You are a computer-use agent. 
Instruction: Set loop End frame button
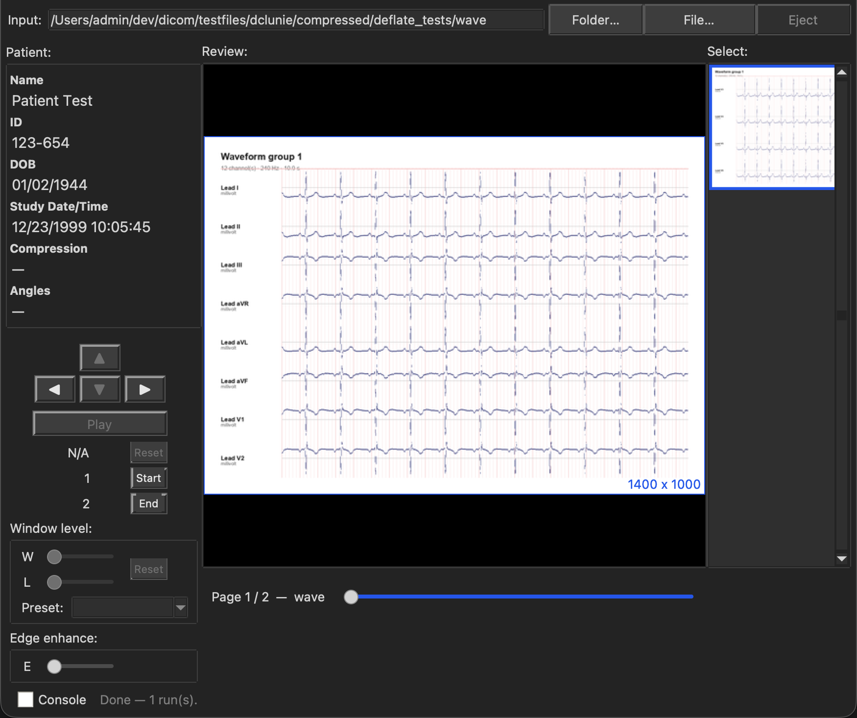click(x=149, y=503)
